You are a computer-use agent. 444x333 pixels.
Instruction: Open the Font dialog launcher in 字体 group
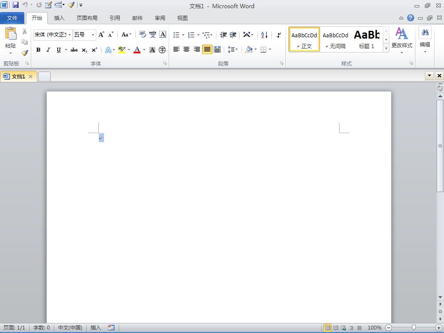pyautogui.click(x=165, y=63)
